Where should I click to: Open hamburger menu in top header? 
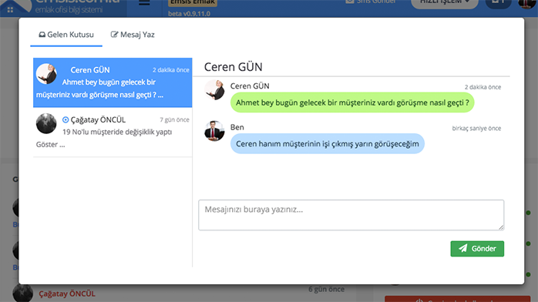point(144,3)
